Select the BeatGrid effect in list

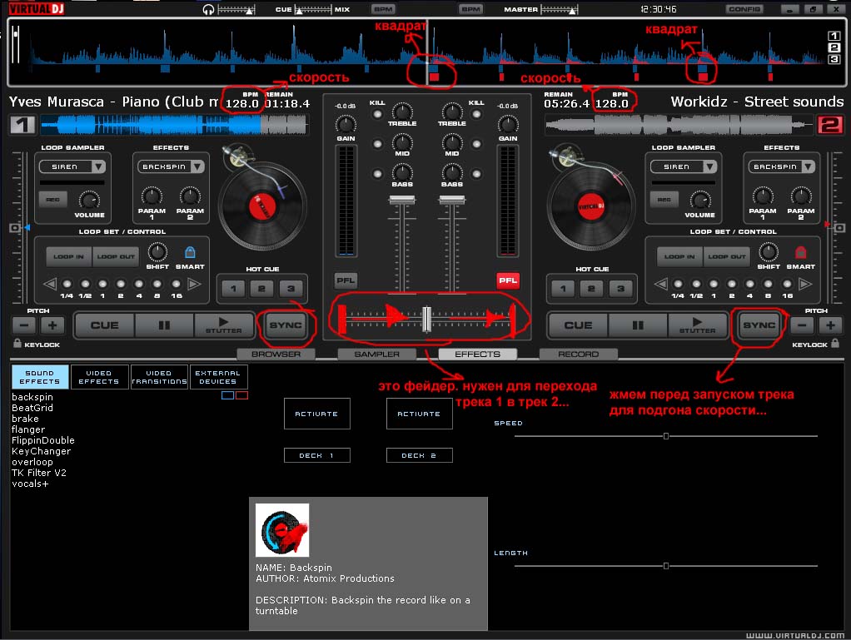(x=32, y=408)
